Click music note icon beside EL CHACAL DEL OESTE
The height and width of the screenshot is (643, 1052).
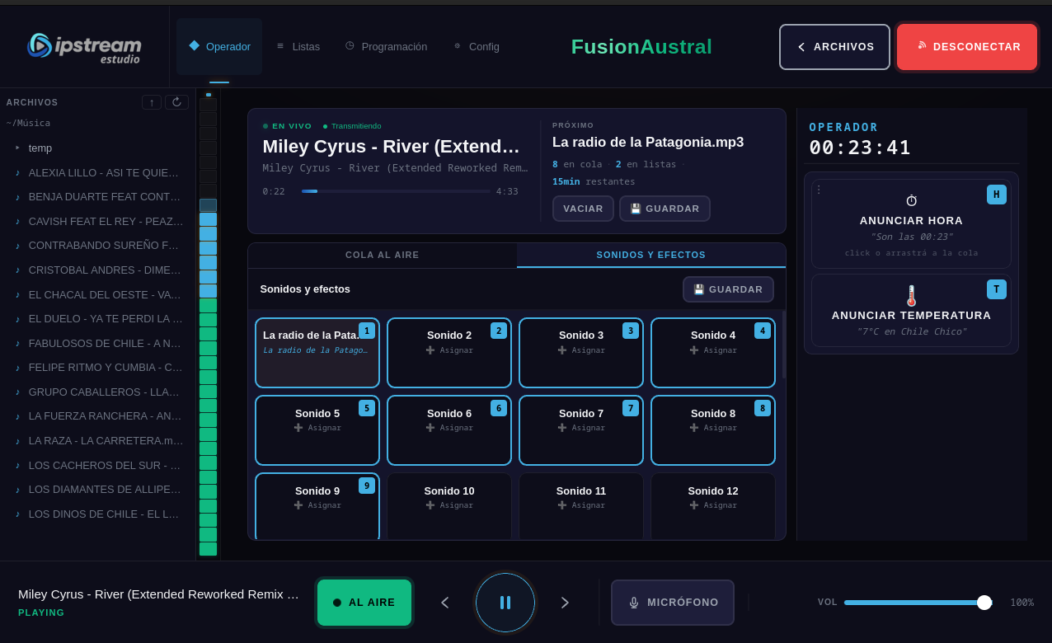(x=17, y=294)
